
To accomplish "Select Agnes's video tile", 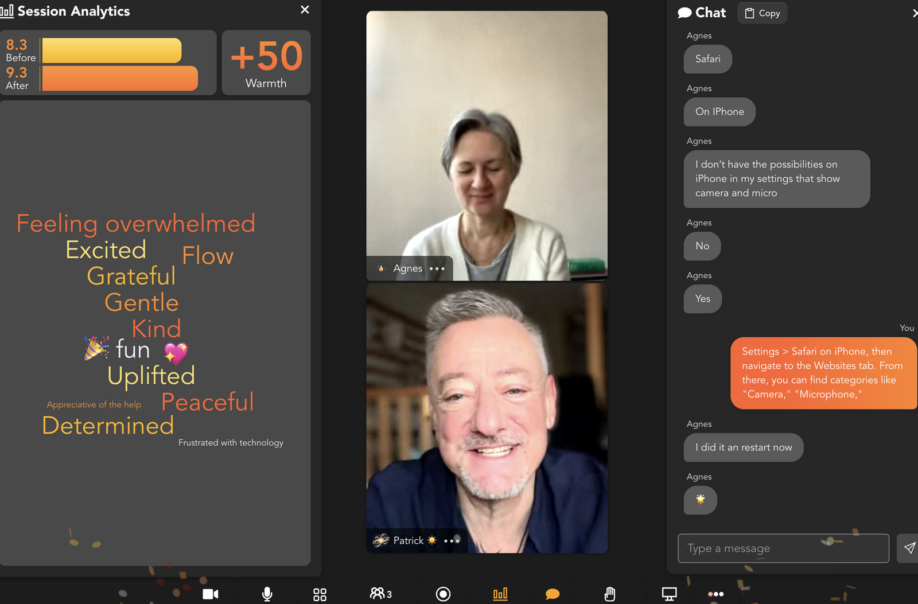I will coord(487,143).
